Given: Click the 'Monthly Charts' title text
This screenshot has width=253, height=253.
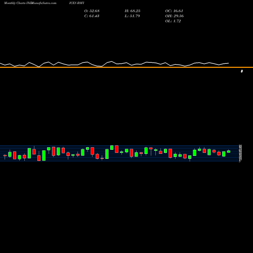Looking at the screenshot, I should point(15,3).
